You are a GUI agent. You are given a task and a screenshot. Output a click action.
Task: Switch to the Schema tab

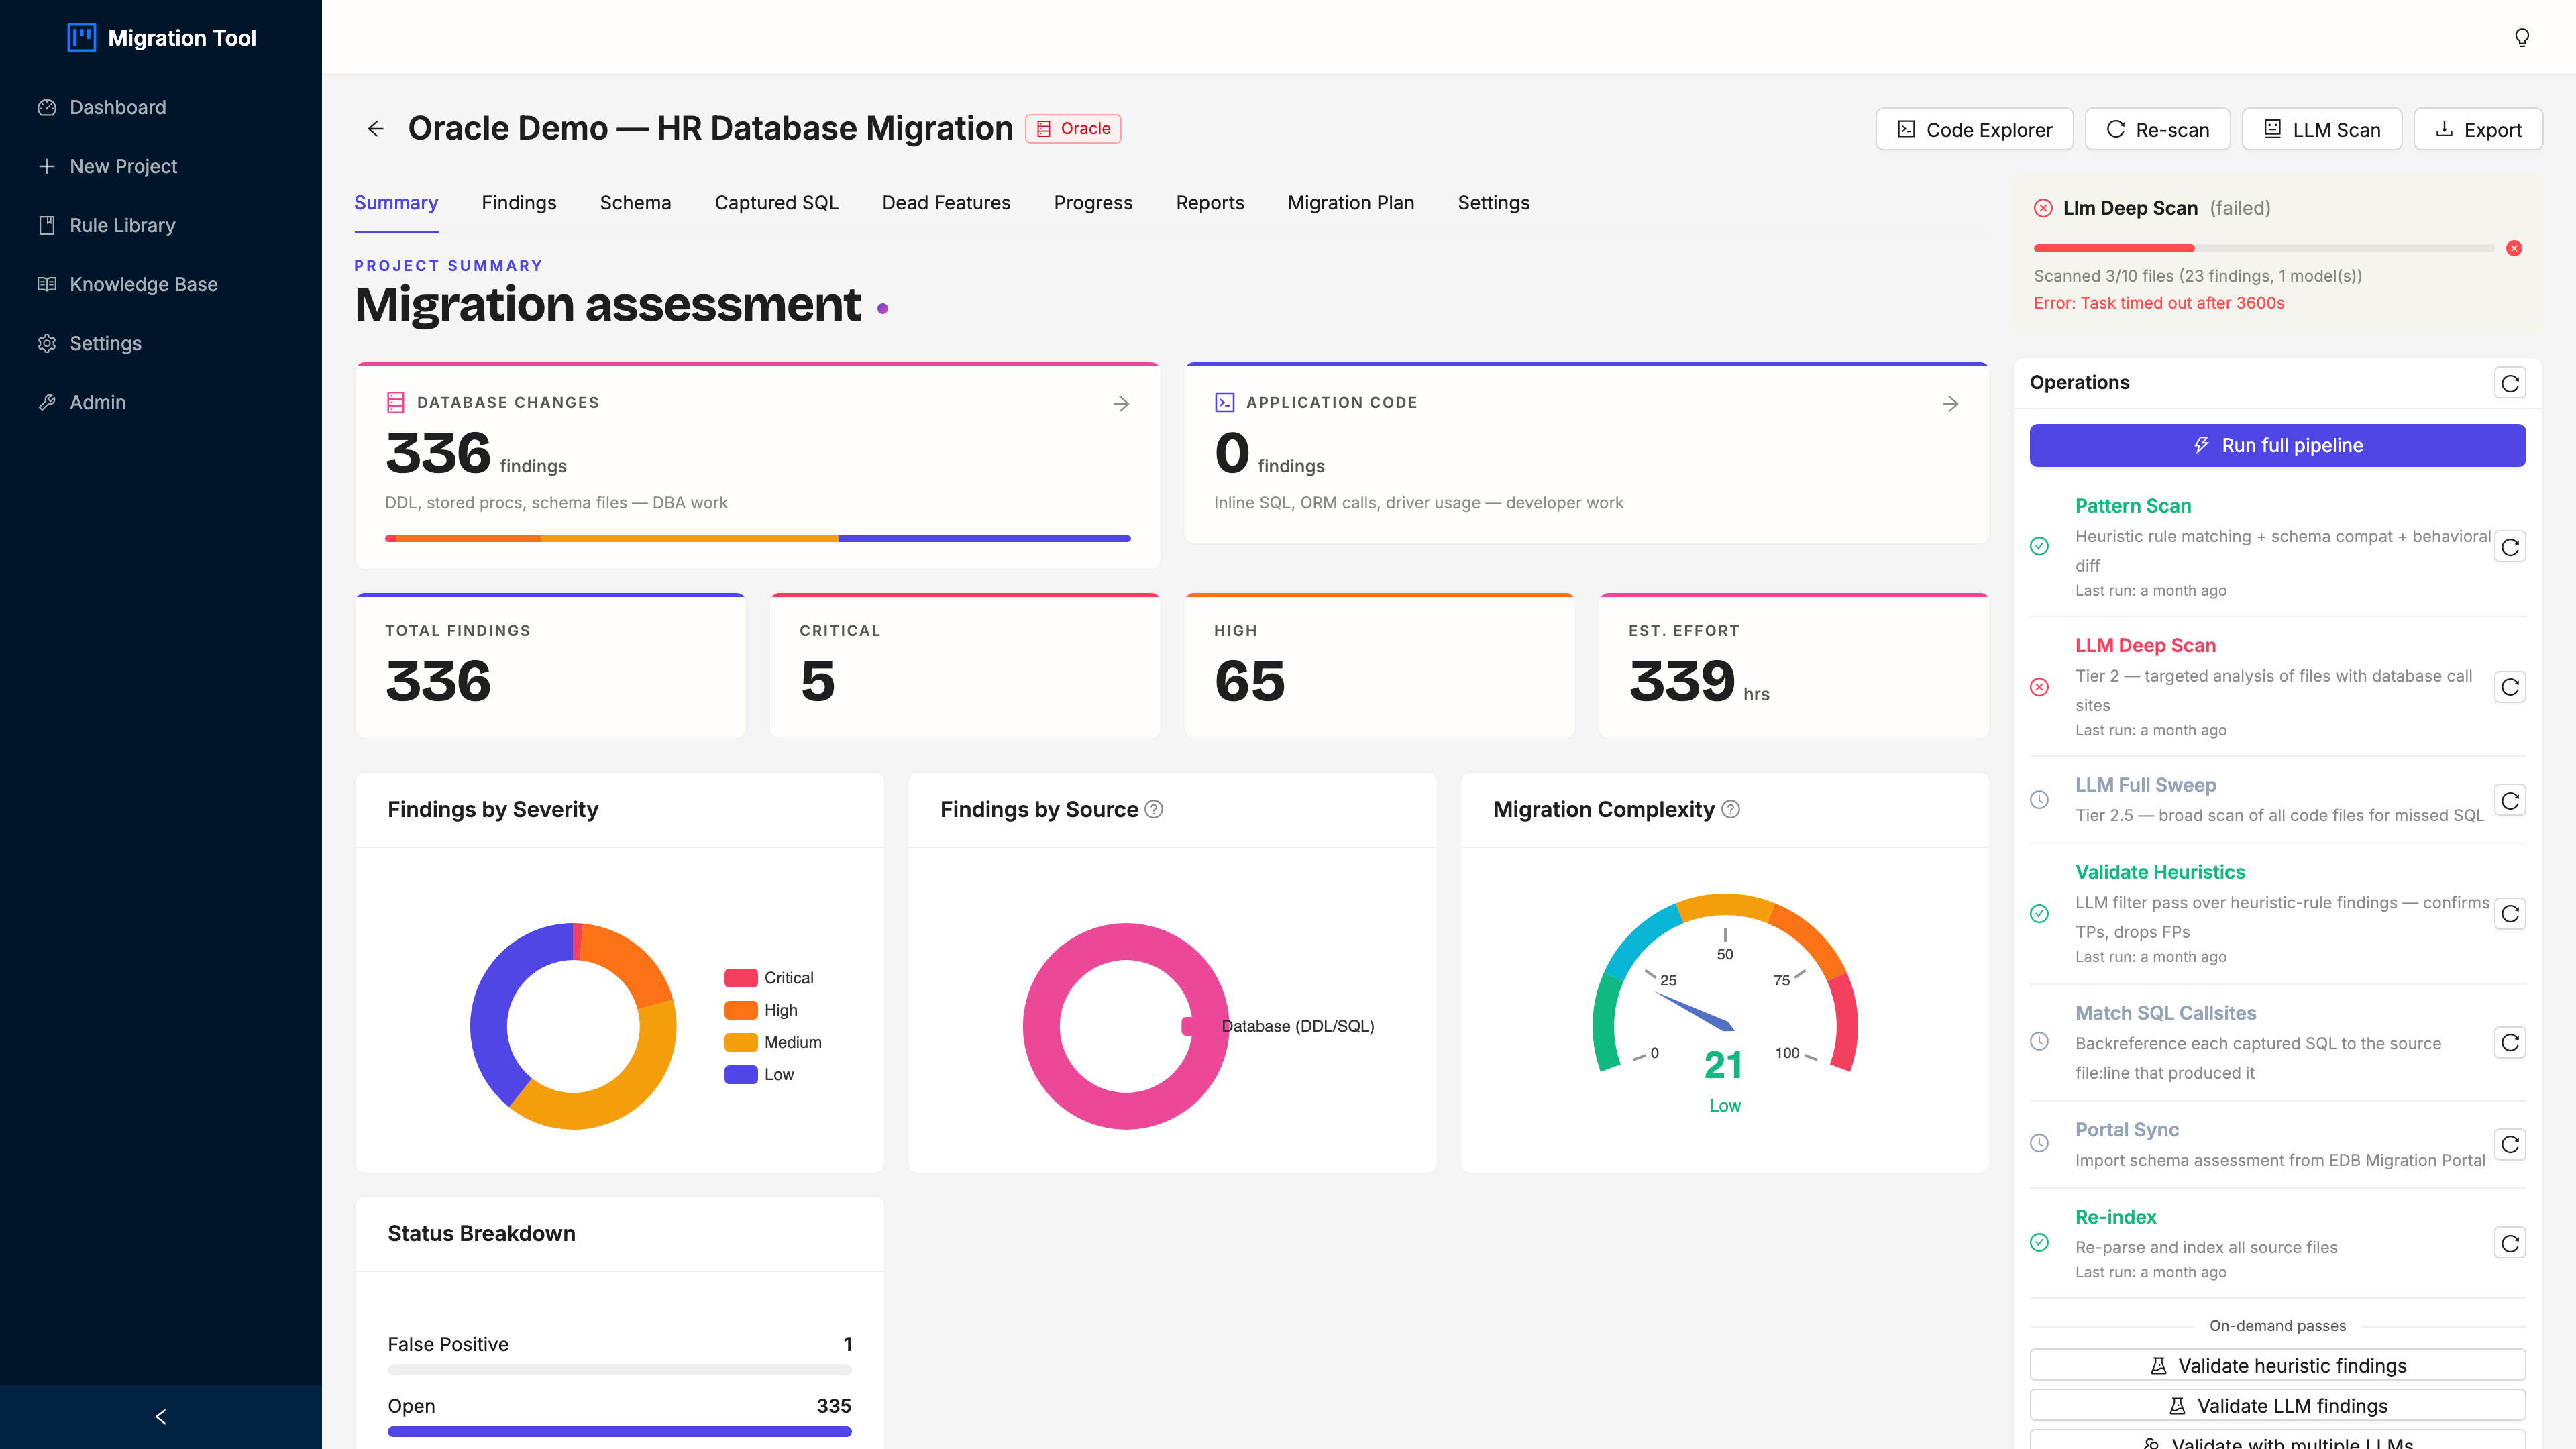[x=635, y=203]
